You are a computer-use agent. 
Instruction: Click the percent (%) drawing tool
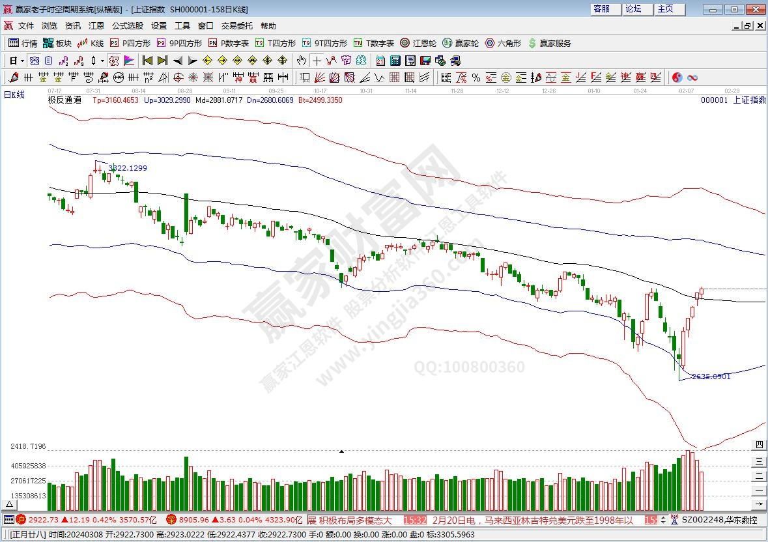476,78
